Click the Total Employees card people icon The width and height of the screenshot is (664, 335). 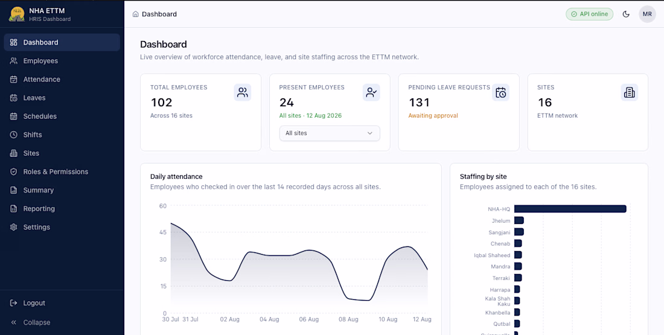click(x=243, y=92)
